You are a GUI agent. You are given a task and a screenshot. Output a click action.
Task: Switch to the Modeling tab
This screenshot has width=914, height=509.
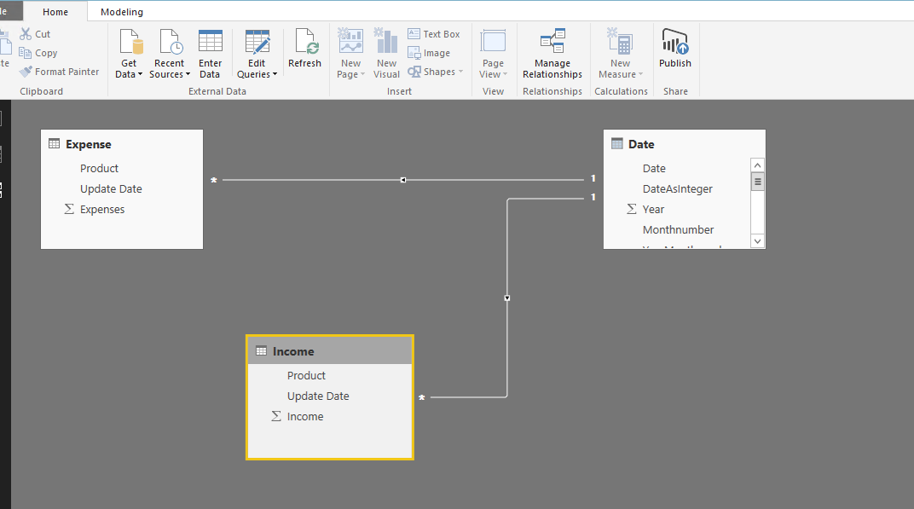[122, 12]
